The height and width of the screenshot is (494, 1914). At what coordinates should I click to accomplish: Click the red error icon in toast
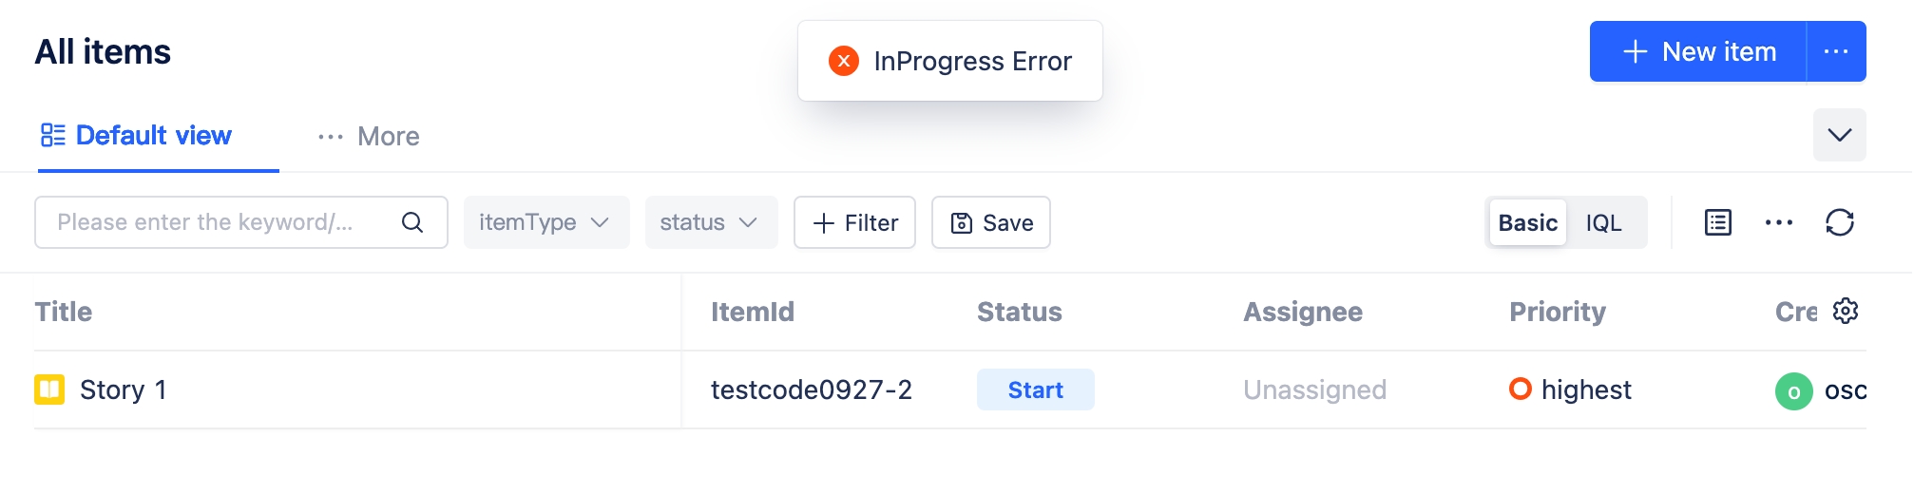(844, 61)
